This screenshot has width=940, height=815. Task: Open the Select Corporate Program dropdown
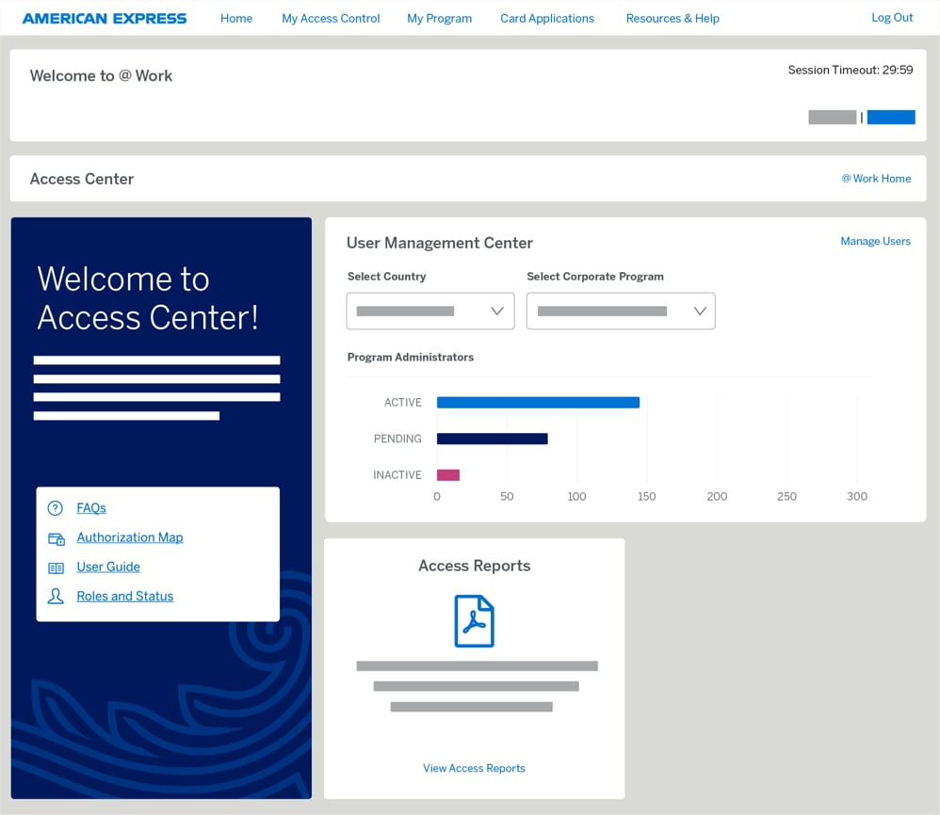[x=620, y=312]
